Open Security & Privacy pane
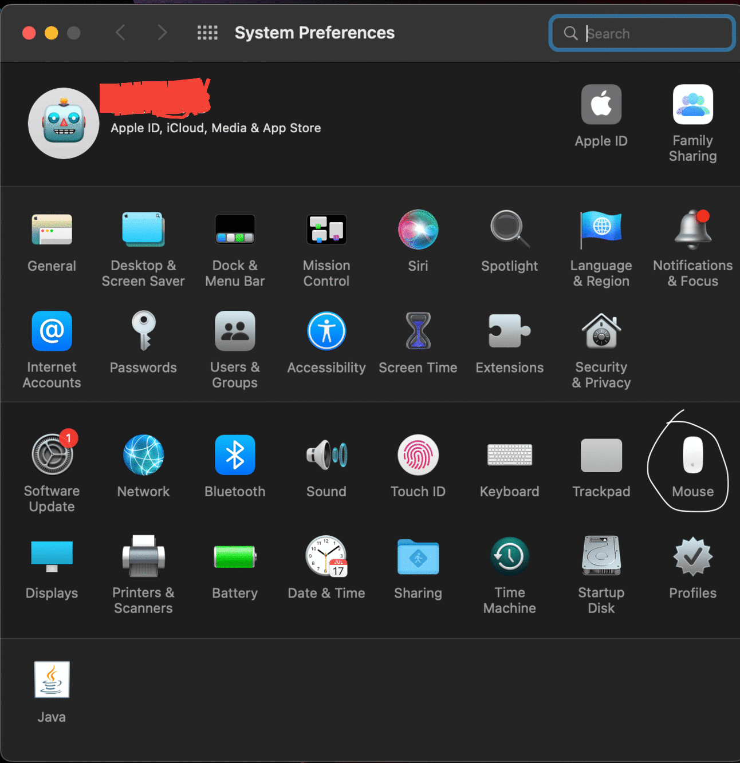 601,331
